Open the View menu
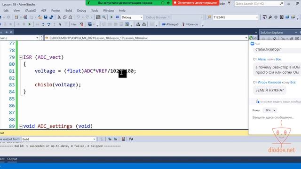This screenshot has width=301, height=169. [16, 10]
